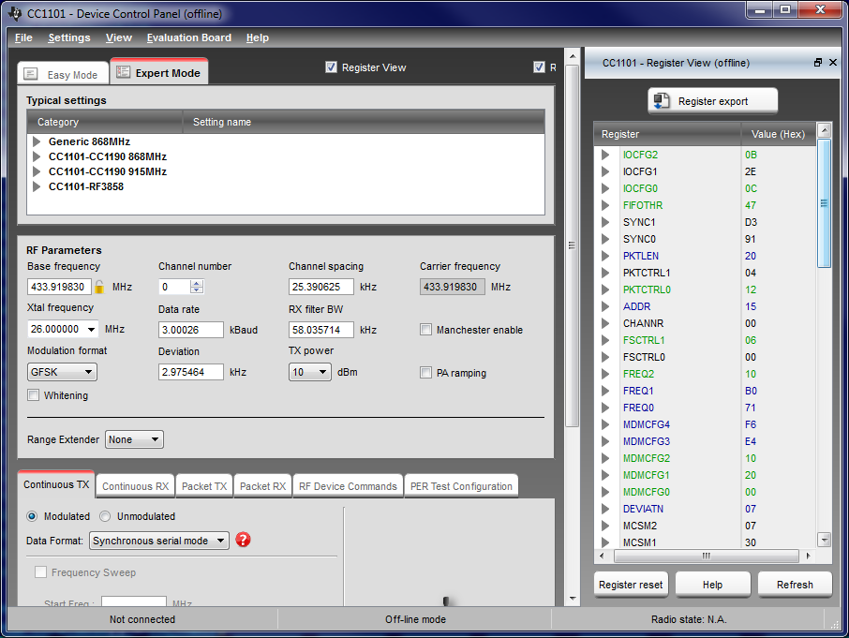Viewport: 849px width, 638px height.
Task: Open the RF Device Commands tab
Action: coord(348,486)
